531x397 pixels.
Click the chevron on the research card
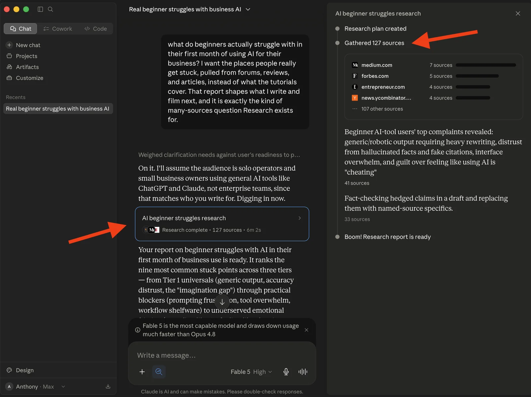(300, 218)
